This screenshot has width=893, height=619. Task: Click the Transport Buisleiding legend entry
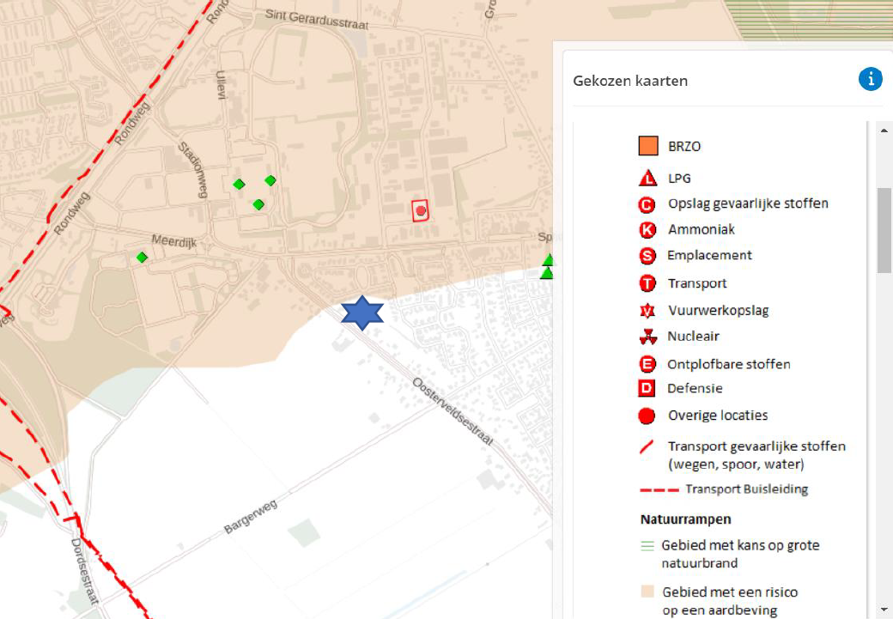(x=745, y=489)
